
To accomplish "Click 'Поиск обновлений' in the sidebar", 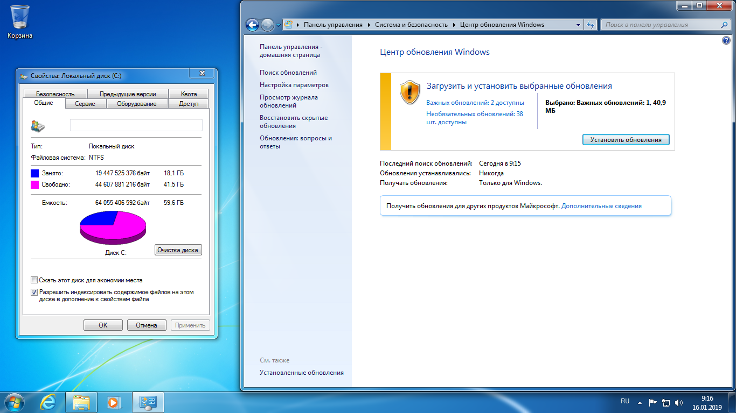I will [x=288, y=73].
